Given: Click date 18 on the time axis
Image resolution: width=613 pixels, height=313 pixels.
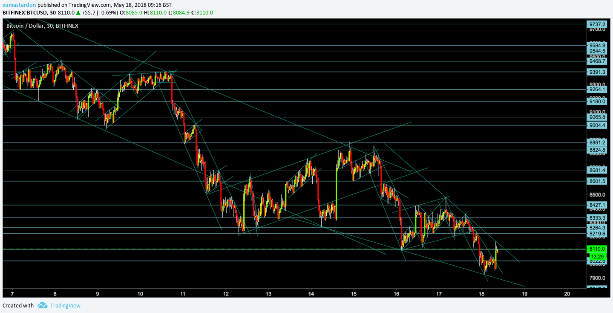Looking at the screenshot, I should (481, 293).
